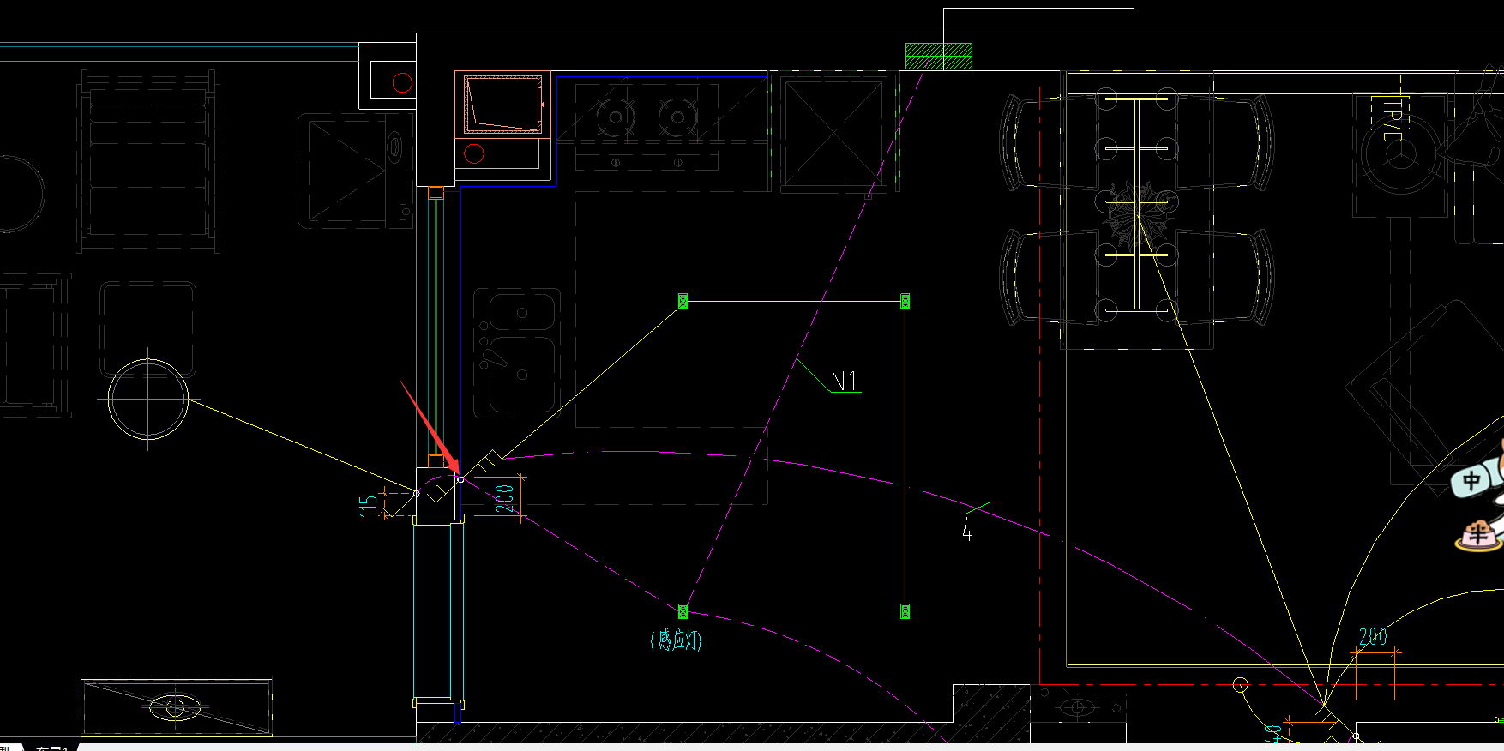This screenshot has width=1504, height=751.
Task: Select the left gas stove burner
Action: (616, 117)
